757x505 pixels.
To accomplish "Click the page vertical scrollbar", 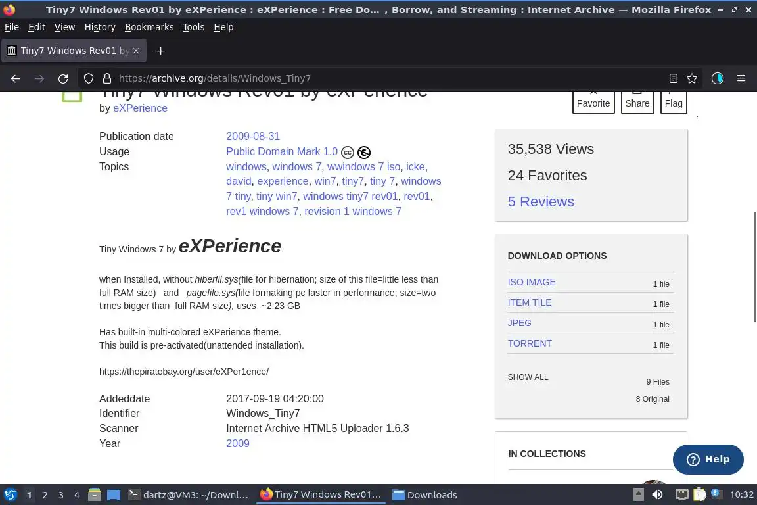I will 754,267.
